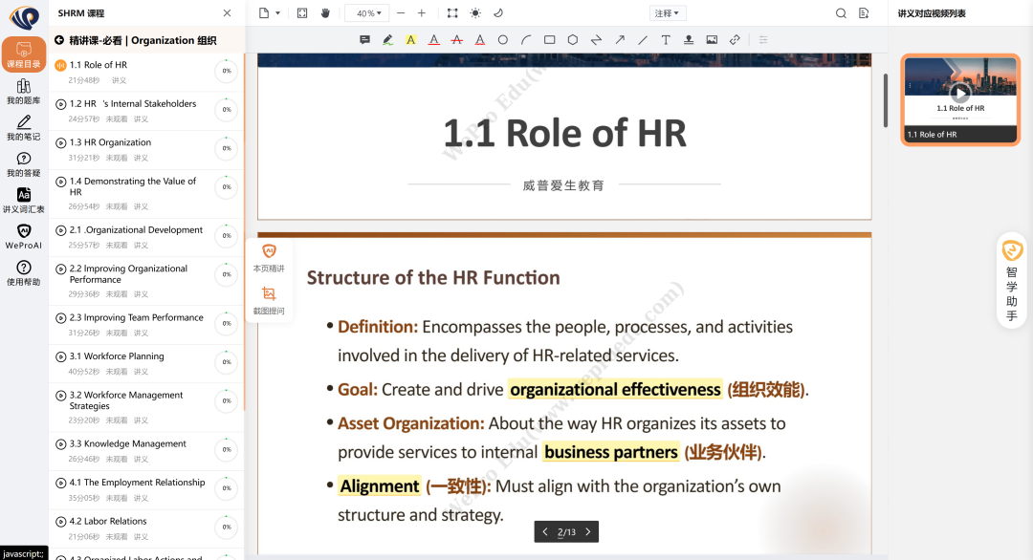The width and height of the screenshot is (1033, 560).
Task: Expand the 注释 annotation dropdown
Action: coord(667,13)
